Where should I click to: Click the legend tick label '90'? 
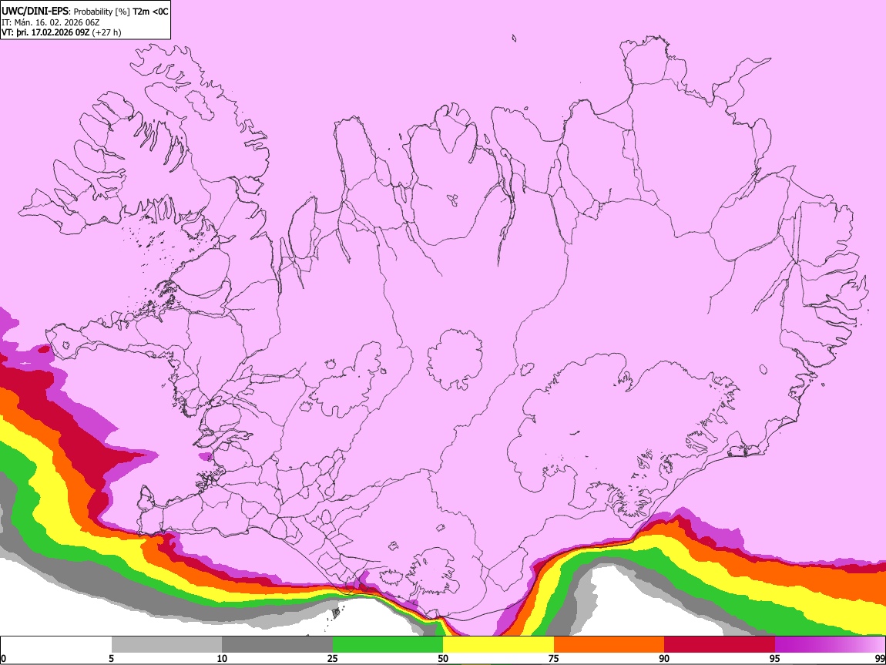click(664, 658)
